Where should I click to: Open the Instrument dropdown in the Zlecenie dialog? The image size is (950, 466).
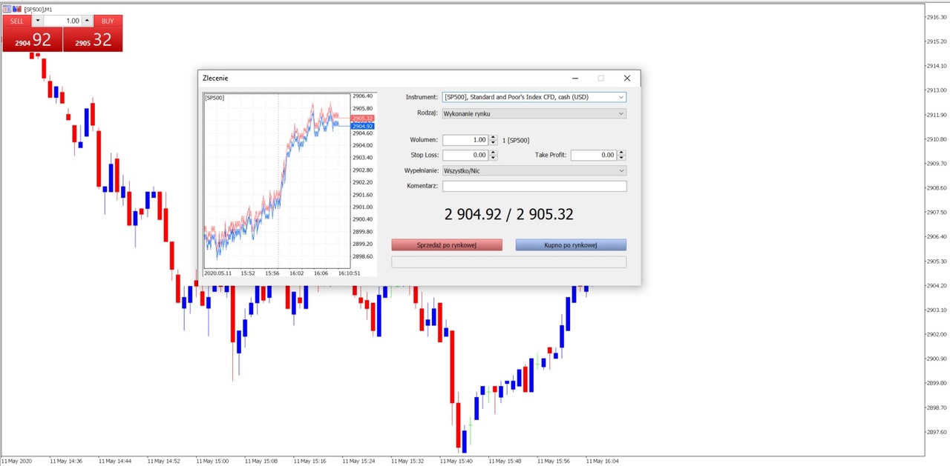(x=534, y=97)
